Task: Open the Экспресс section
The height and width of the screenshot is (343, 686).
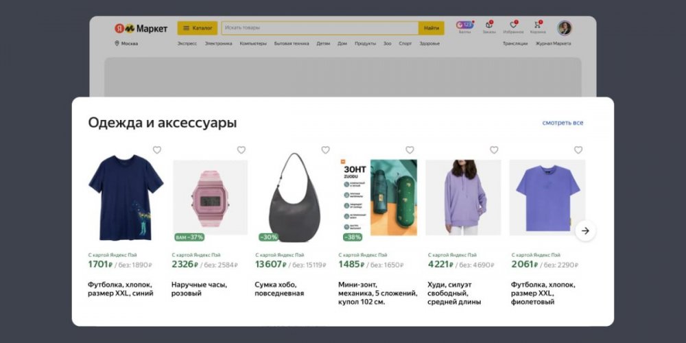Action: (187, 43)
